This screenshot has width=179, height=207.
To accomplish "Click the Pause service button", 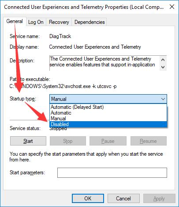I will (108, 141).
